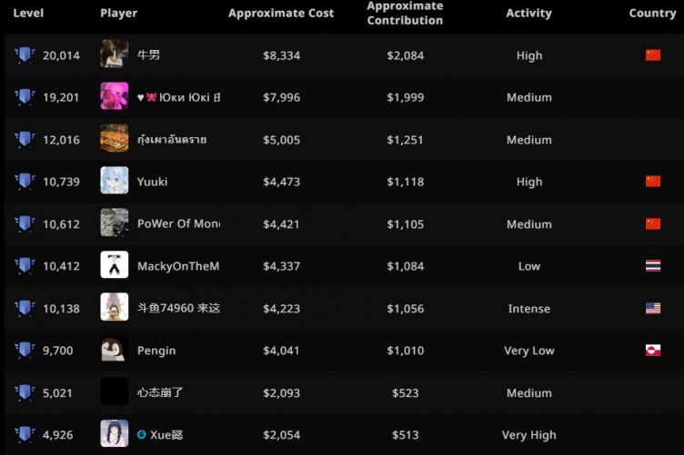Sort by the Level column header
This screenshot has width=684, height=455.
[28, 14]
